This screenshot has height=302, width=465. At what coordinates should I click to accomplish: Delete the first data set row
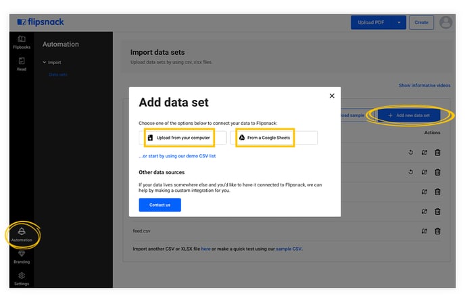[x=437, y=152]
